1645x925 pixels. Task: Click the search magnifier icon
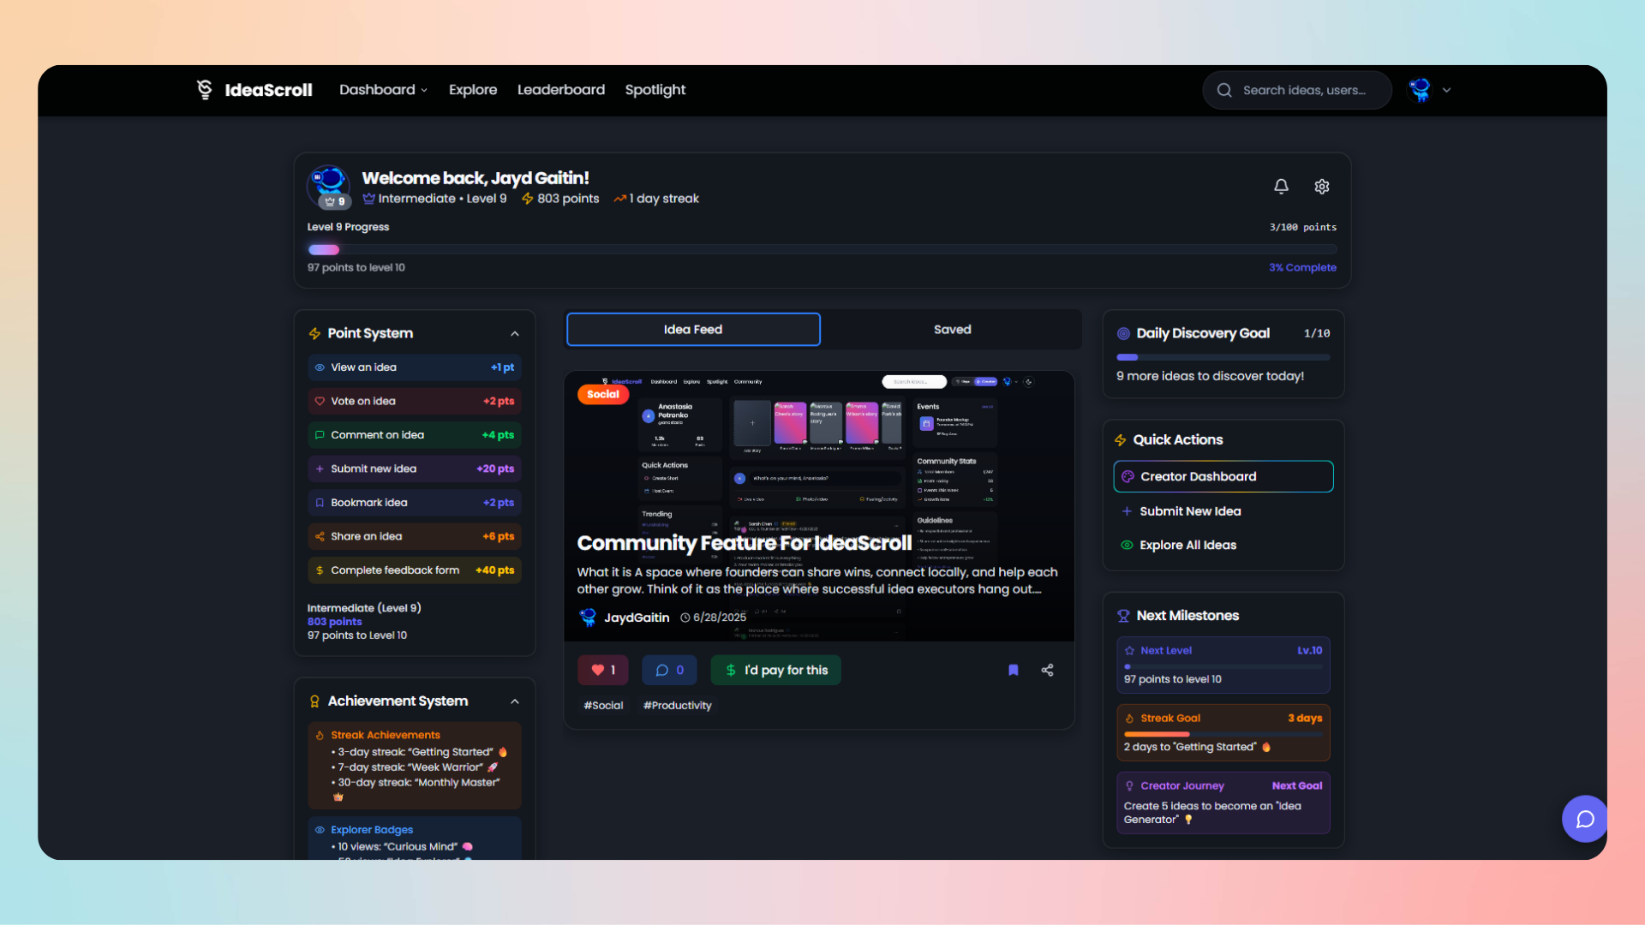pyautogui.click(x=1224, y=90)
